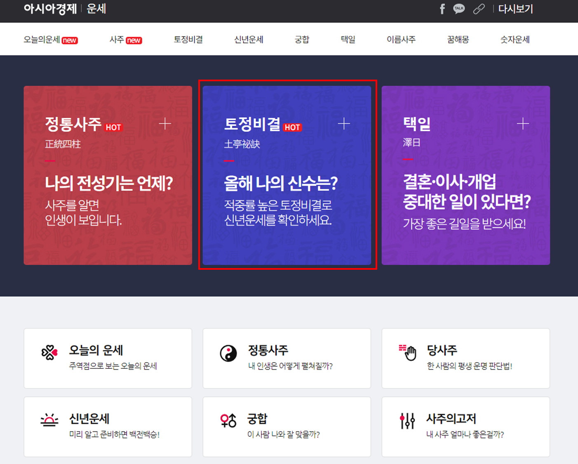
Task: Open the 숫자운세 menu item
Action: point(514,39)
